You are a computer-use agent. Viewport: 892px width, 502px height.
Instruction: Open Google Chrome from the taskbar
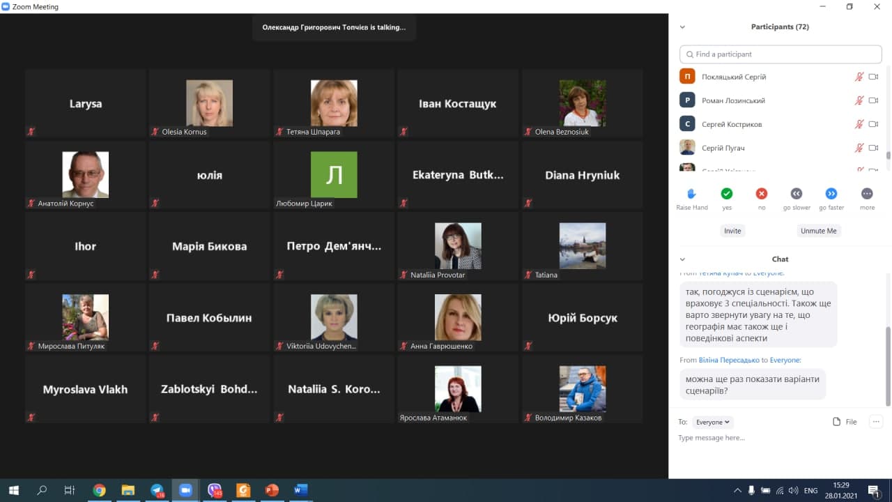[99, 490]
